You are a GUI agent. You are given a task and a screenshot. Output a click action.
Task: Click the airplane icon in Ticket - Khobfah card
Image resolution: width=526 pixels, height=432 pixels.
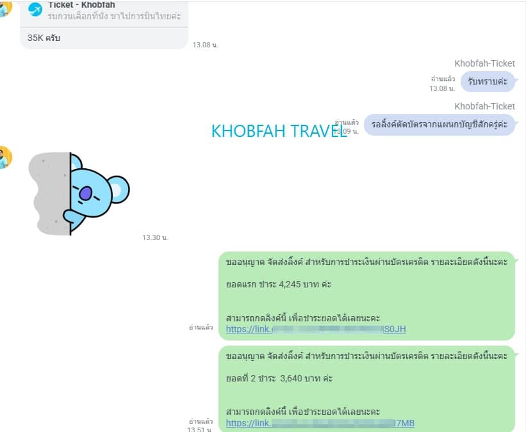pyautogui.click(x=35, y=10)
